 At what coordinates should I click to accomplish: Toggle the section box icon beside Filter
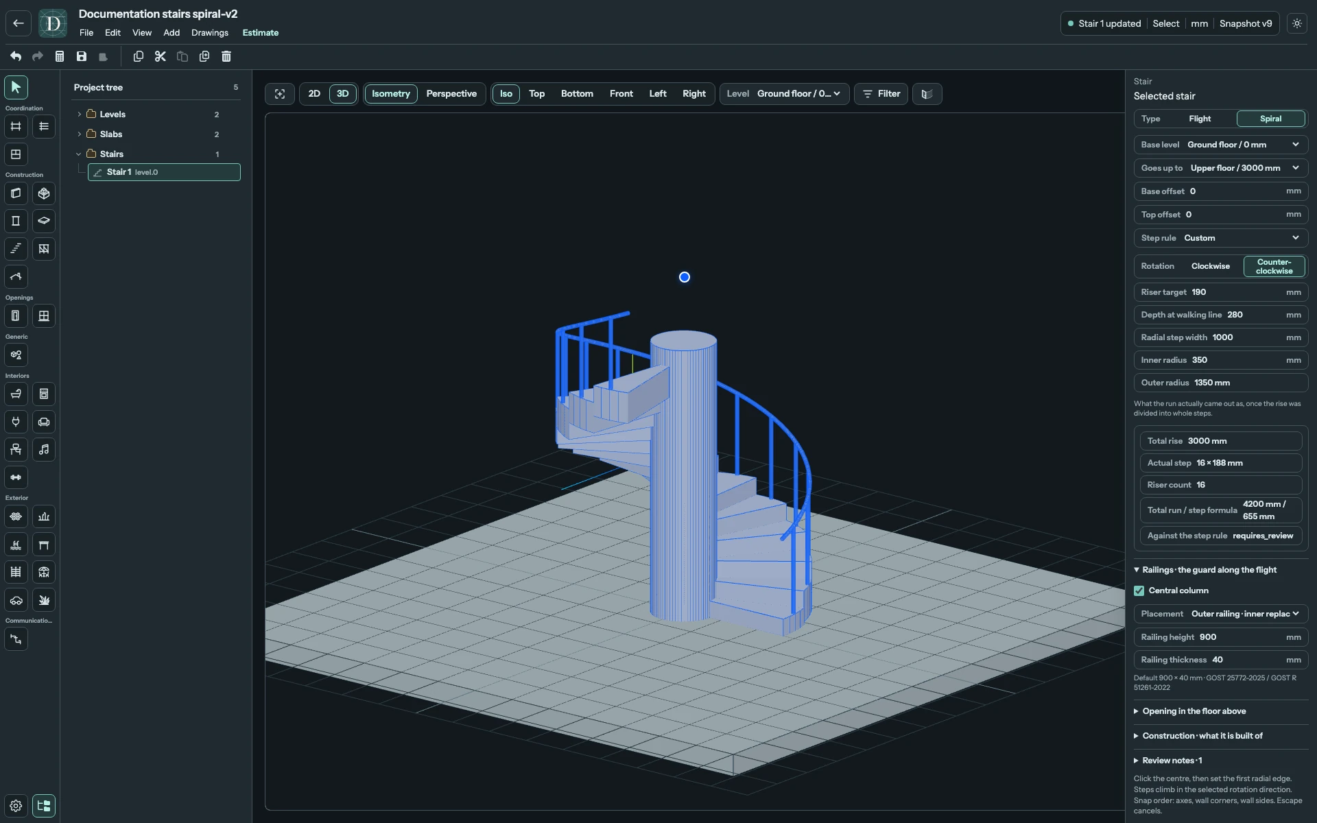pos(927,94)
